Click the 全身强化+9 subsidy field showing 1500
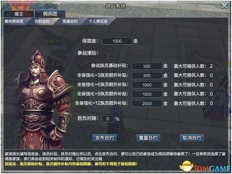Screen dimensions: 232x174 [147, 94]
